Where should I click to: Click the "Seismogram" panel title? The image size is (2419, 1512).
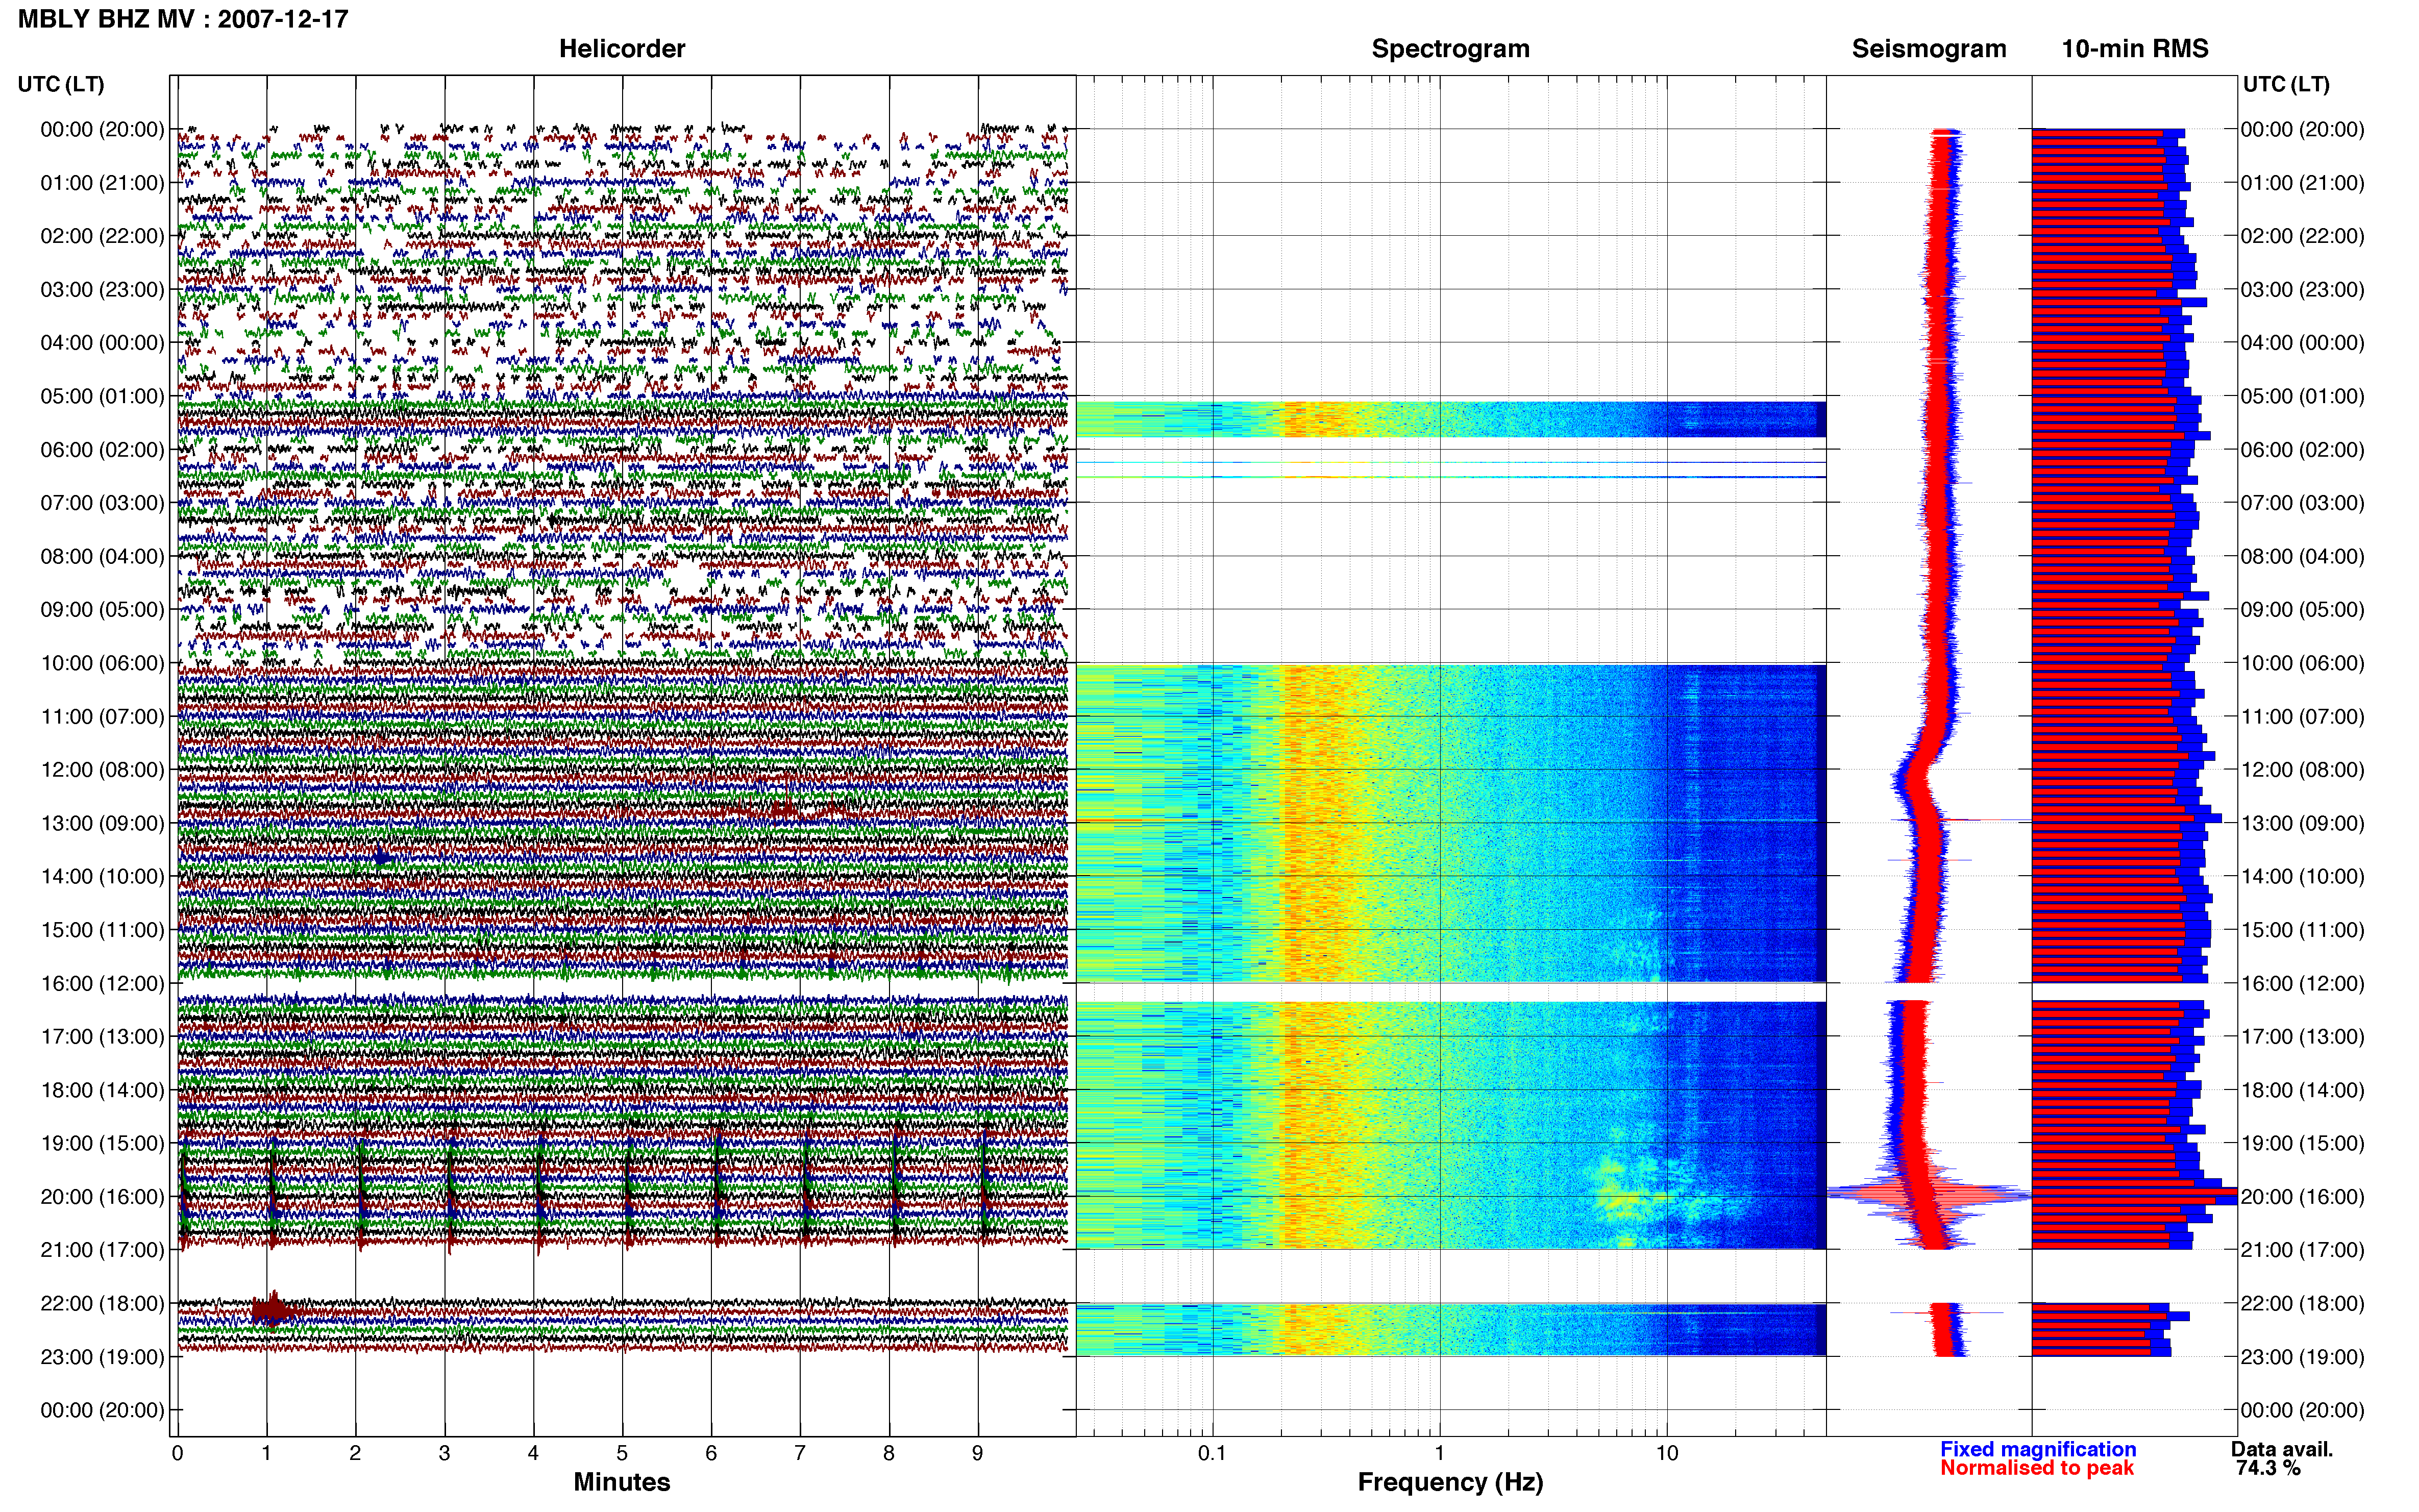click(1929, 49)
